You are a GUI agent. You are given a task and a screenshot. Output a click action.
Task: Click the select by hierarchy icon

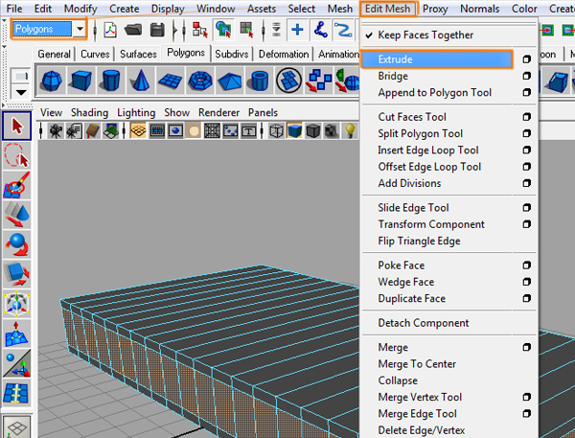pyautogui.click(x=200, y=30)
